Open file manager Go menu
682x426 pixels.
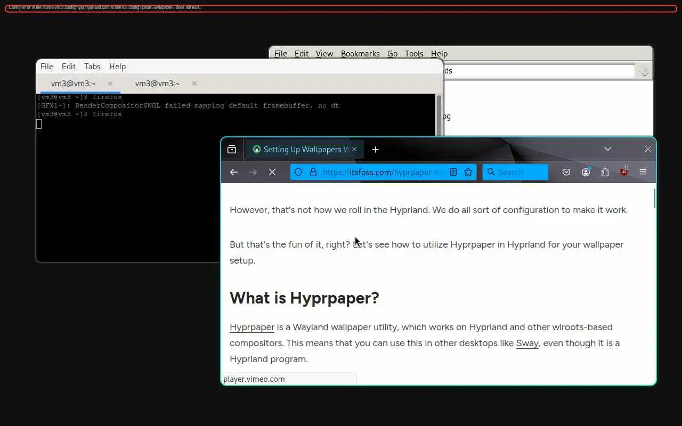pyautogui.click(x=393, y=54)
